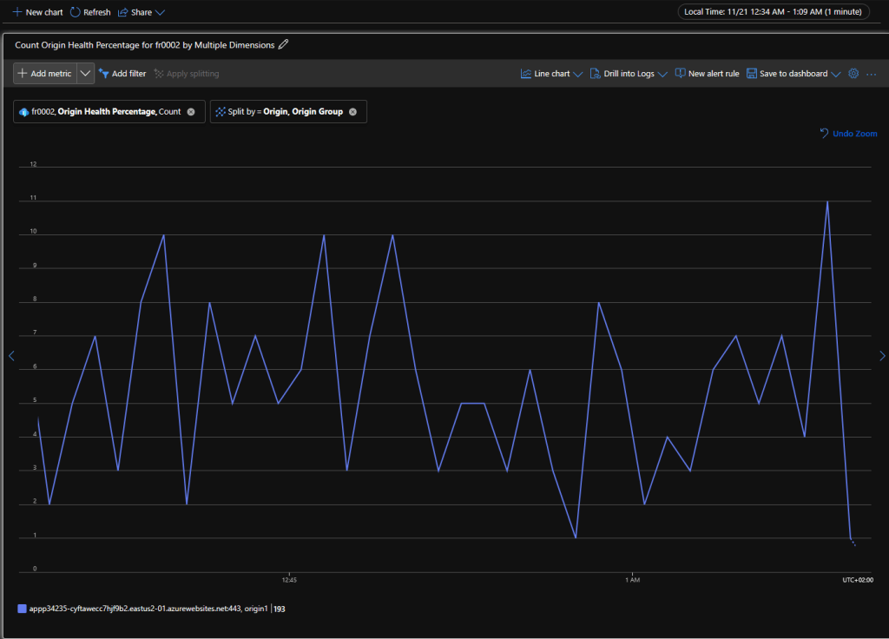This screenshot has width=889, height=639.
Task: Click the Refresh button
Action: pyautogui.click(x=90, y=12)
